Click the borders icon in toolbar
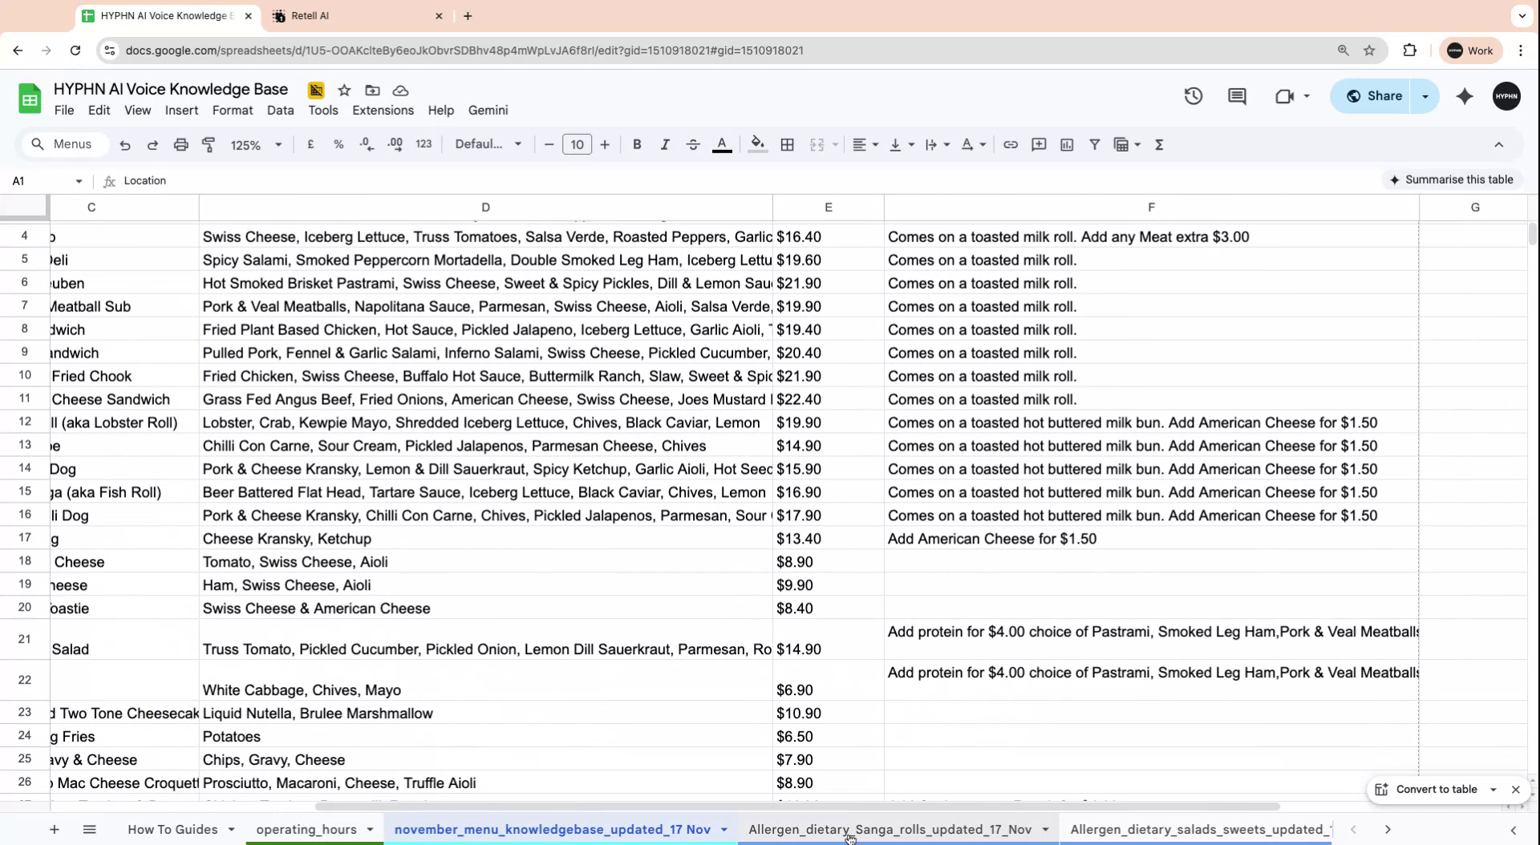Screen dimensions: 1540x845 pyautogui.click(x=787, y=144)
